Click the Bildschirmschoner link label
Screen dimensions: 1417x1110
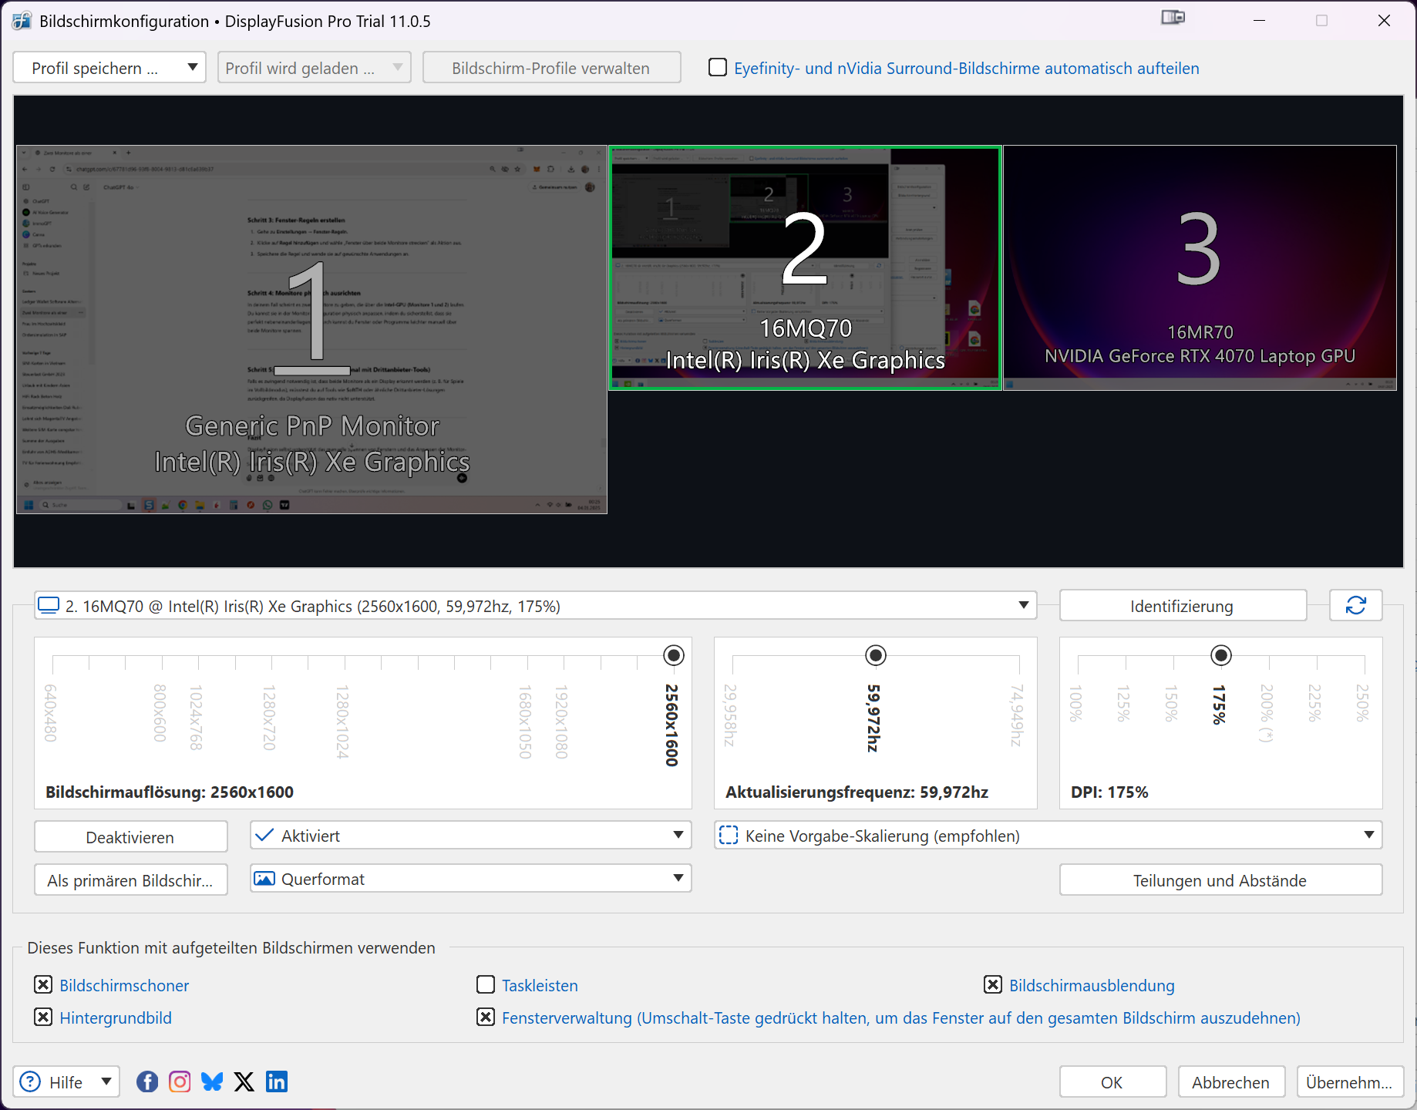(x=124, y=985)
